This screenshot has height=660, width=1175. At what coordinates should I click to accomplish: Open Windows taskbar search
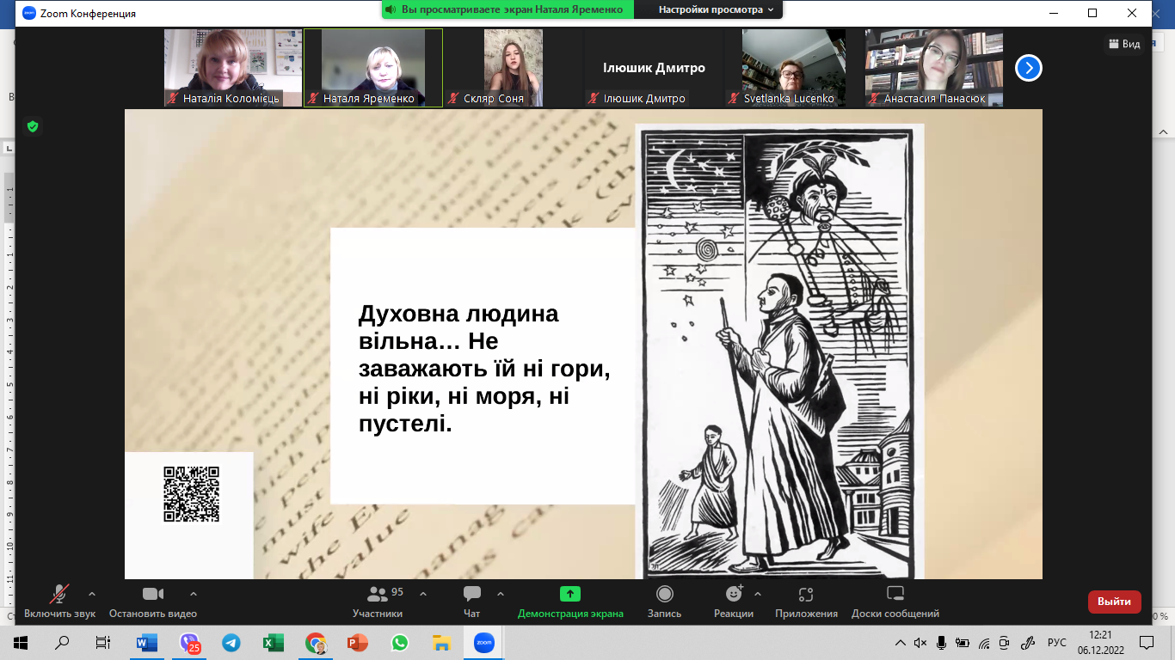62,643
